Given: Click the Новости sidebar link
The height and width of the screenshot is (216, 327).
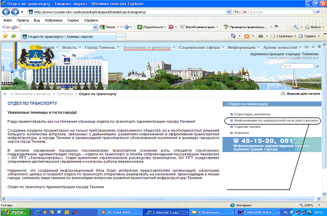Looking at the screenshot, I should coord(242,133).
